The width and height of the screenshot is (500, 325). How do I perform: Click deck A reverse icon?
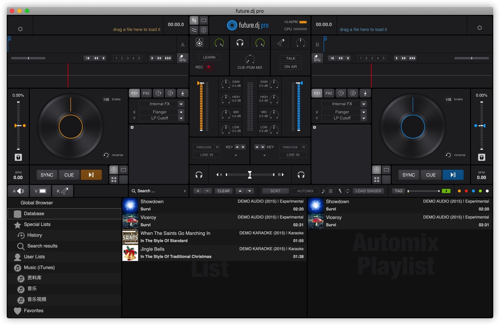point(106,155)
